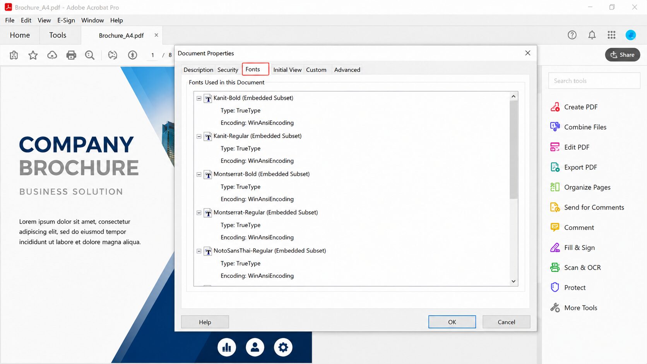Switch to the Security tab
This screenshot has height=364, width=647.
point(228,70)
